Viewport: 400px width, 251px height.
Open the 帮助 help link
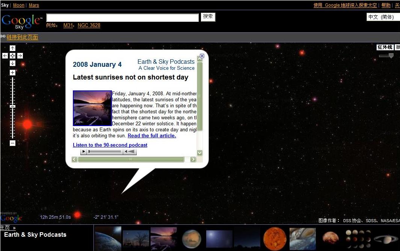386,5
